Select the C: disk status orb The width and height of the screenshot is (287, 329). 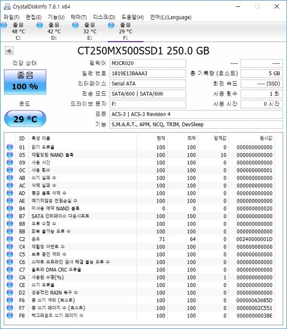(x=4, y=26)
